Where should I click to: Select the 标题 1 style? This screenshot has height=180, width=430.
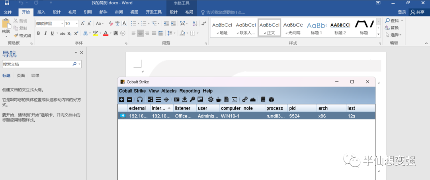317,28
